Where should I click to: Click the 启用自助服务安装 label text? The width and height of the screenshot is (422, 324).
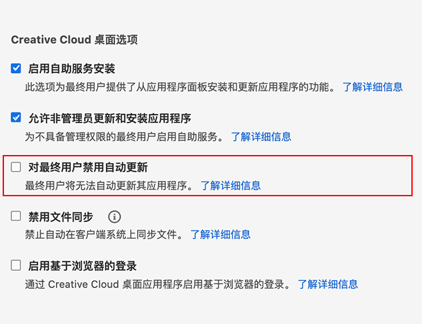(x=71, y=69)
